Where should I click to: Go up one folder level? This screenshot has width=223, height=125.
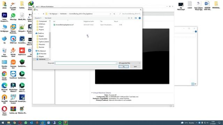[x=44, y=14]
